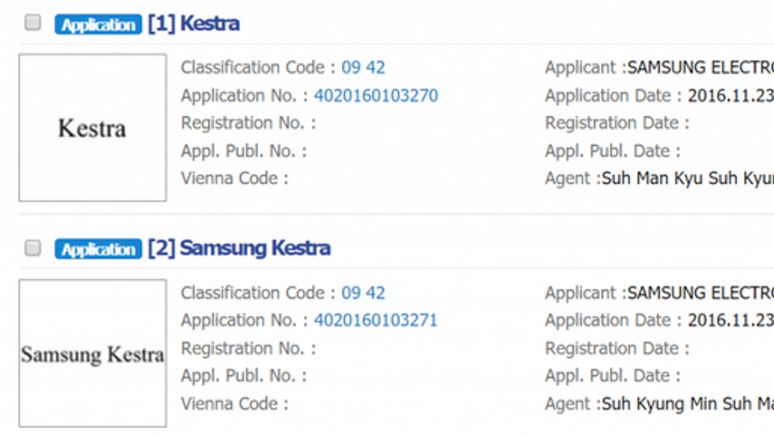Click the Kestra trademark image thumbnail
This screenshot has width=774, height=435.
tap(93, 128)
